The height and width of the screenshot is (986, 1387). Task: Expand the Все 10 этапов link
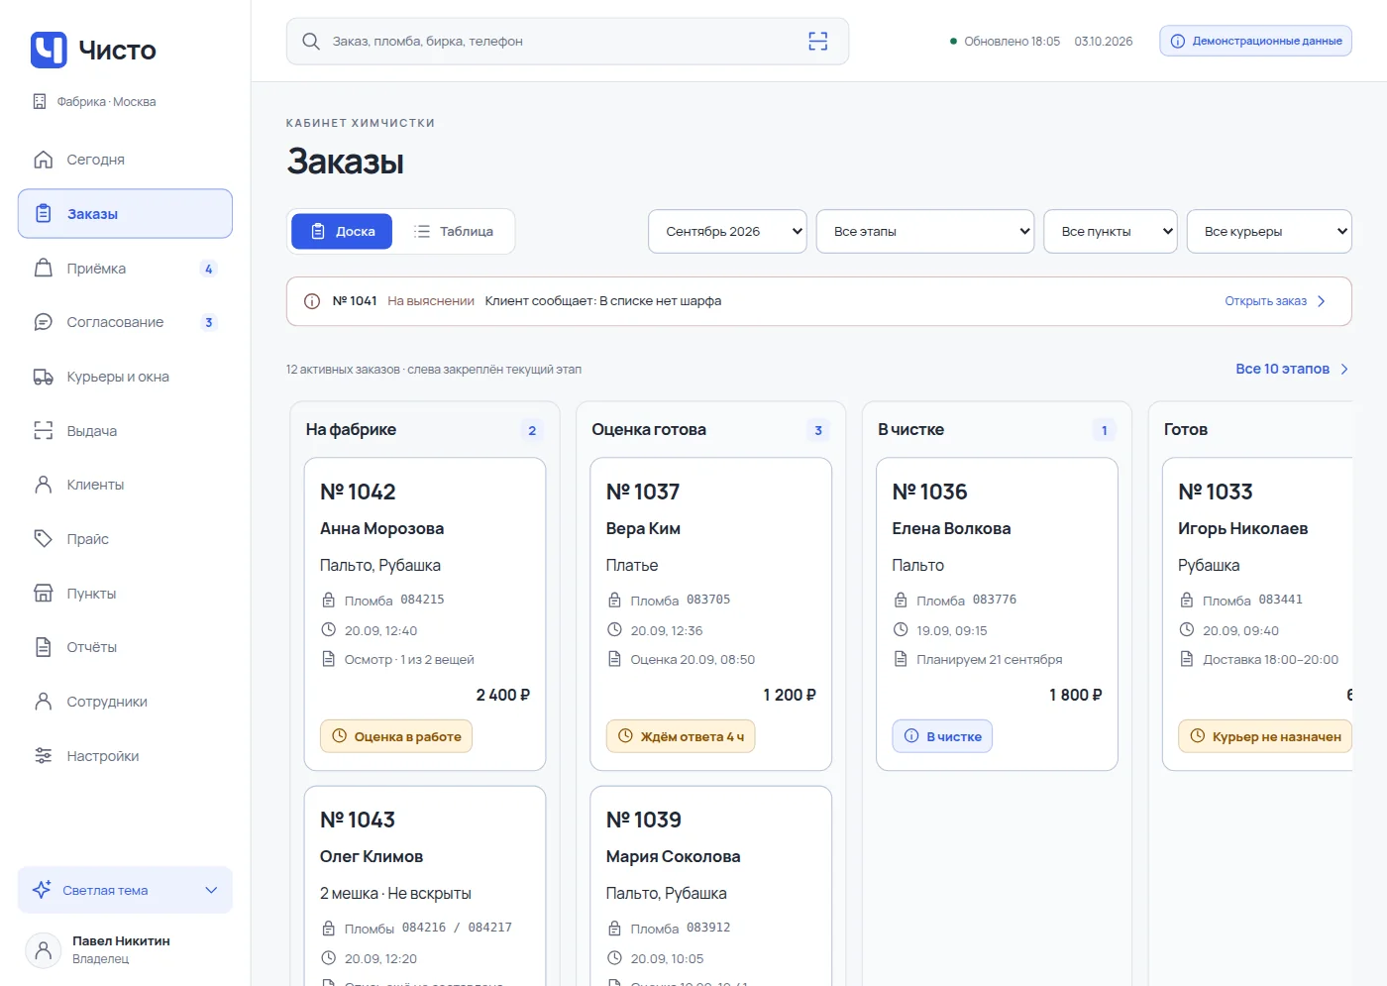pyautogui.click(x=1292, y=369)
